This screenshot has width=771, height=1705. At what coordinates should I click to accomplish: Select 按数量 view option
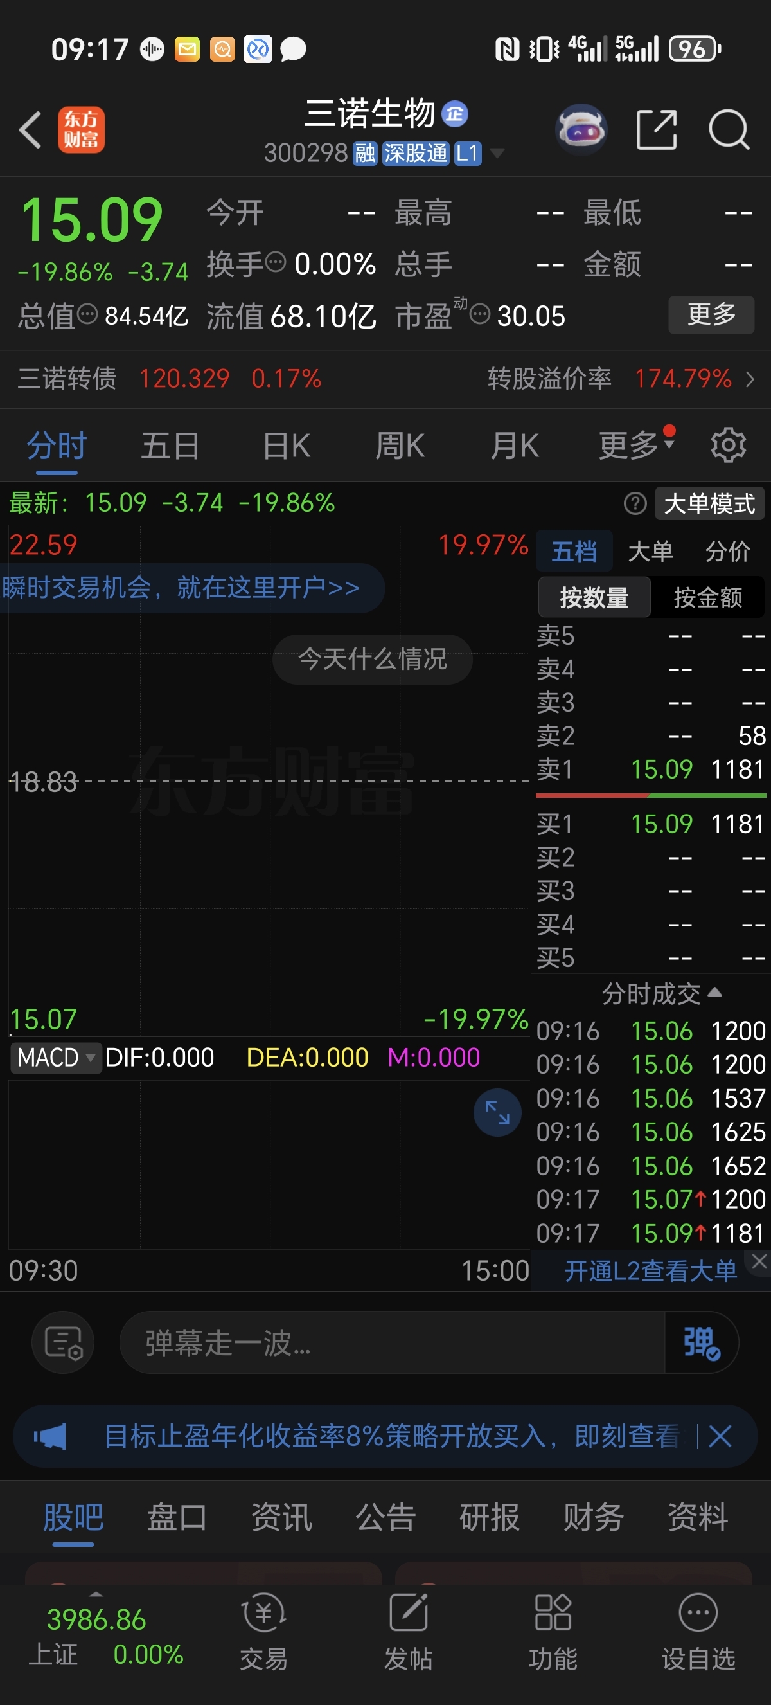594,597
